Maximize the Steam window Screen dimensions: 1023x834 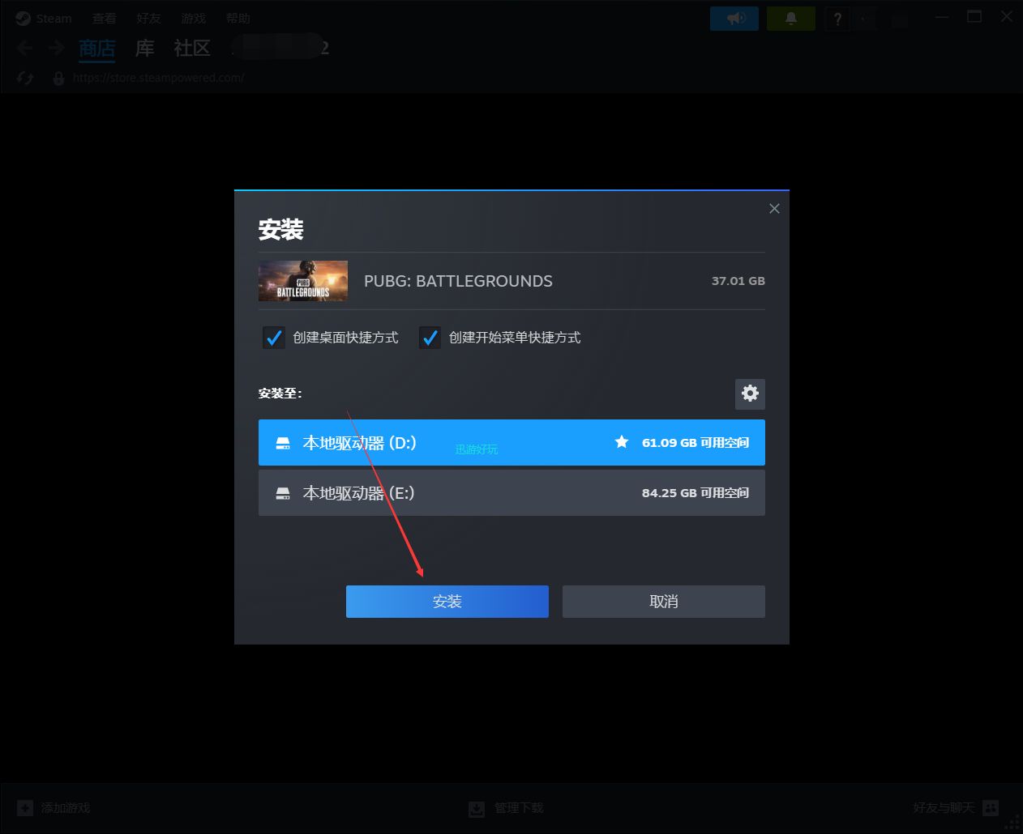coord(974,17)
